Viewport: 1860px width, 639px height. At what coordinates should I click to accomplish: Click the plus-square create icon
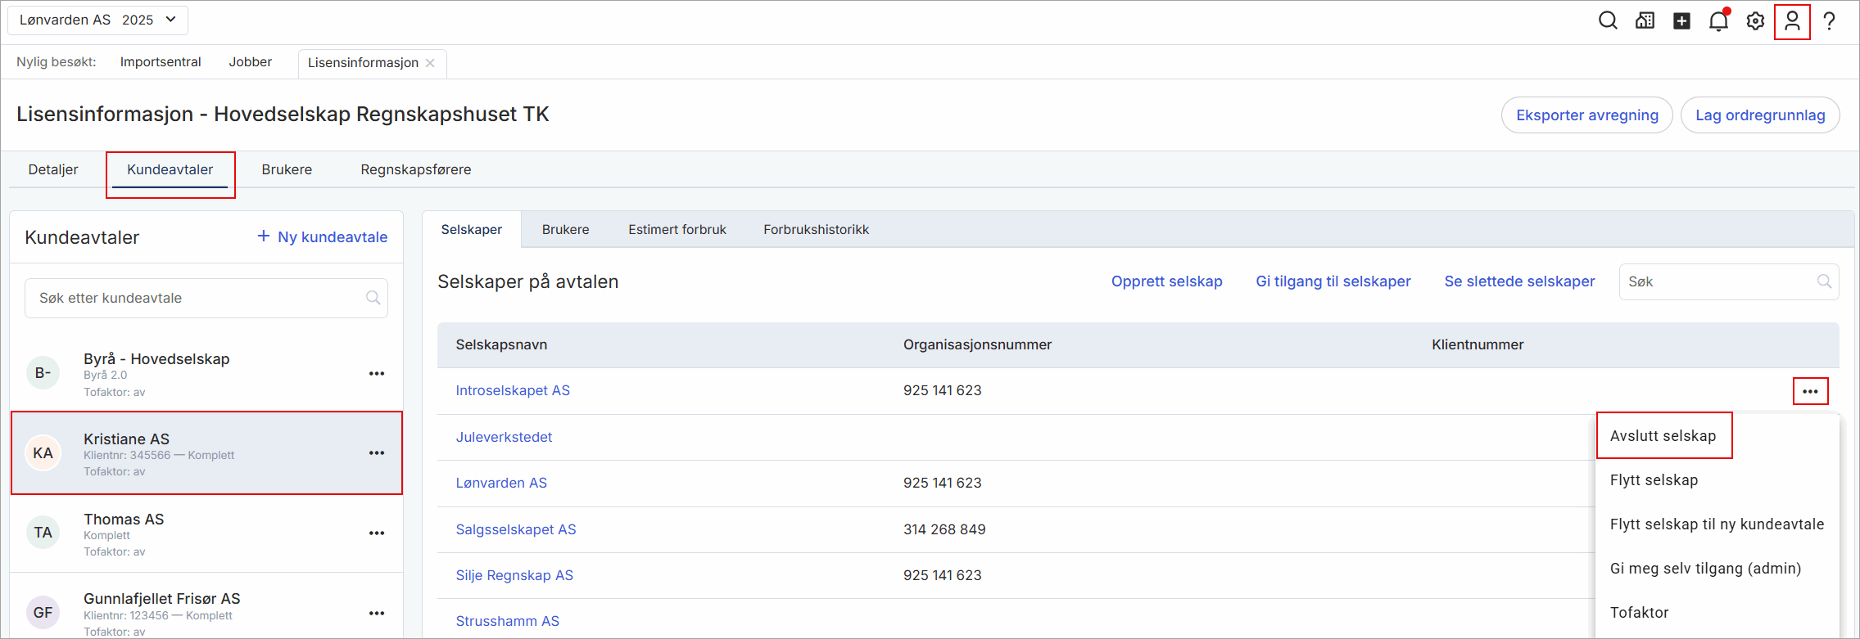click(1681, 21)
